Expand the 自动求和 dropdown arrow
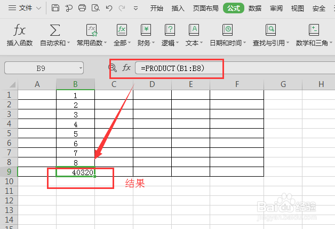The height and width of the screenshot is (229, 335). point(69,43)
